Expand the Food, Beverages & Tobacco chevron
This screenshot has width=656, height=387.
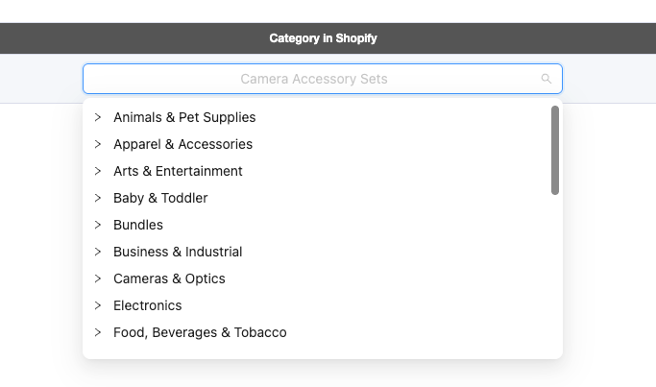tap(98, 332)
